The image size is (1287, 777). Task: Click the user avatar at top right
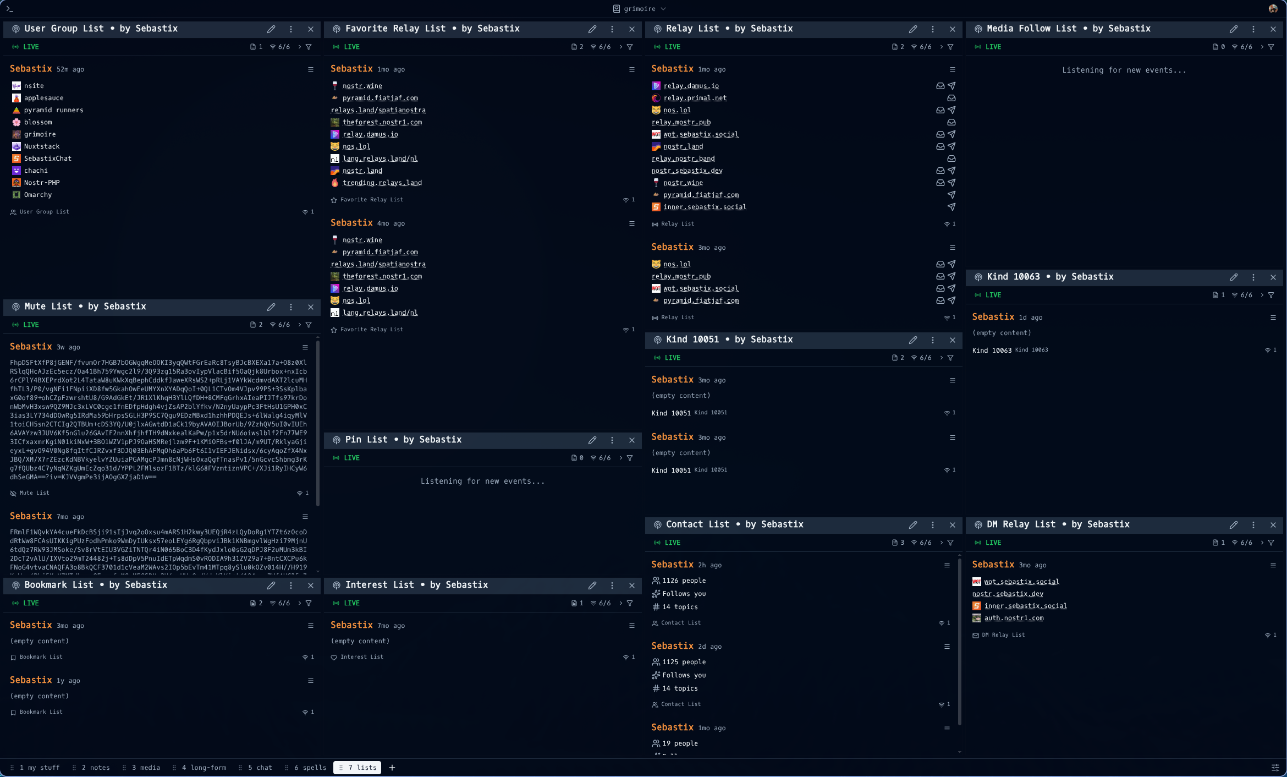pyautogui.click(x=1273, y=9)
